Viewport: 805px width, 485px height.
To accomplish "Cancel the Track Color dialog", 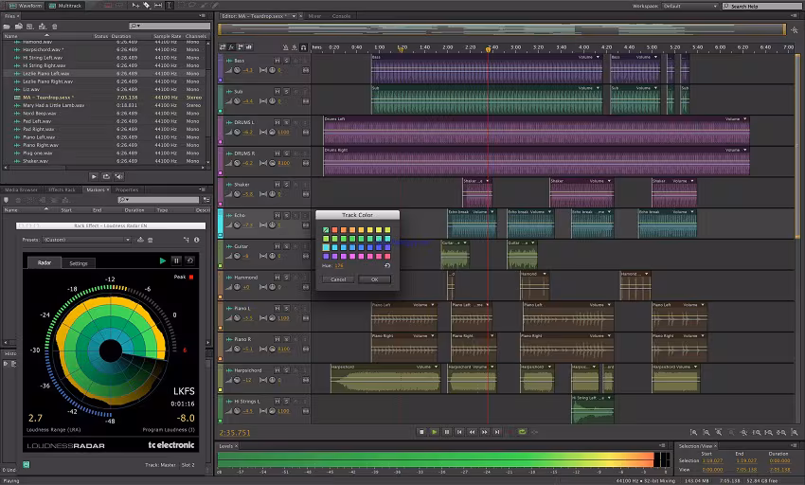I will (338, 279).
